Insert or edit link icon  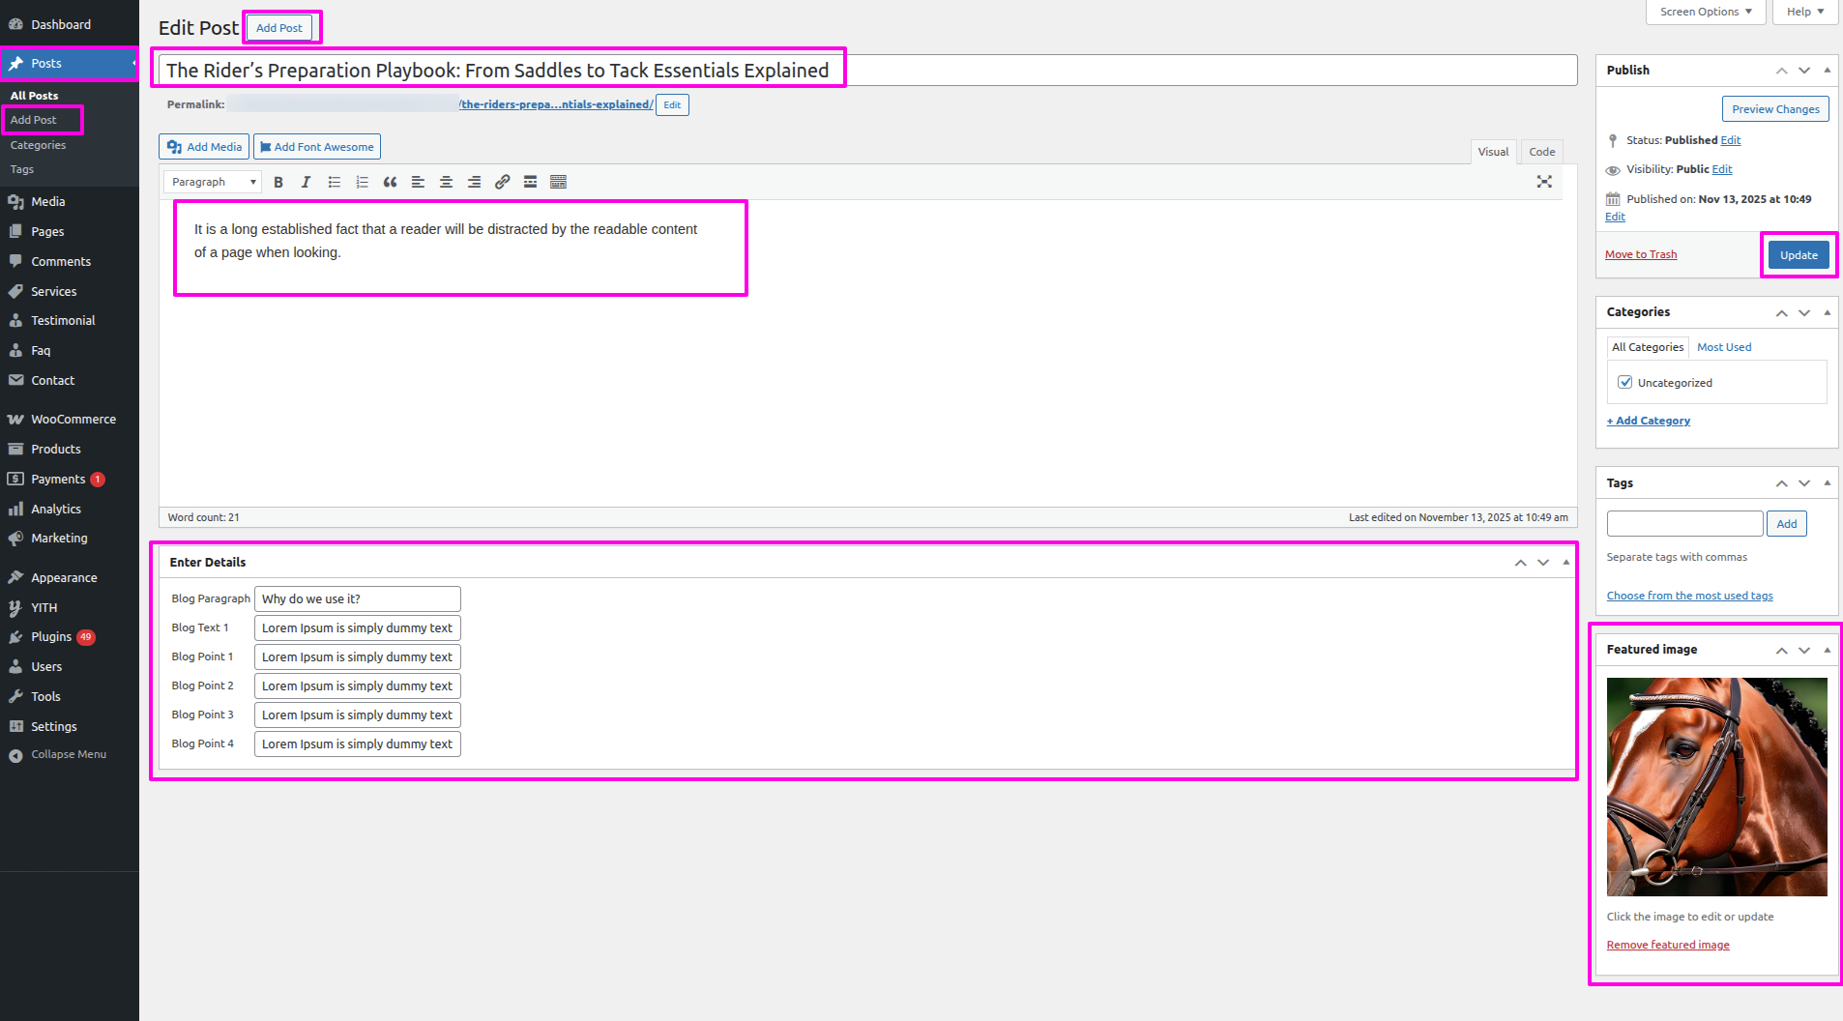502,182
